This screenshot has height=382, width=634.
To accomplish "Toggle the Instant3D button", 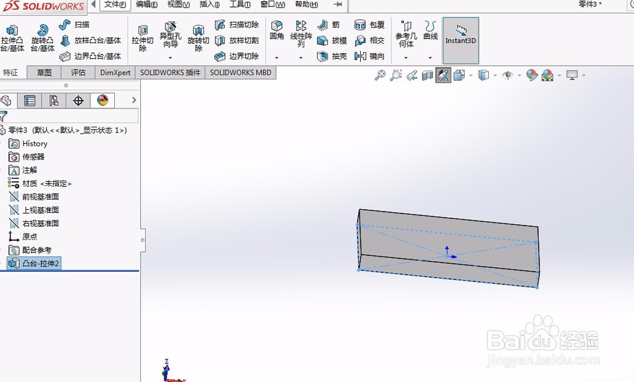I will (x=460, y=41).
